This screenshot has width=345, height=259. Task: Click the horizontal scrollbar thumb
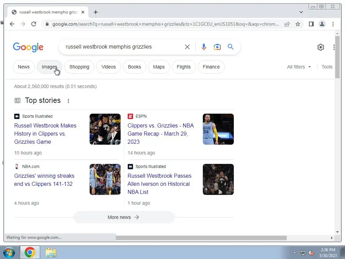tap(201, 238)
